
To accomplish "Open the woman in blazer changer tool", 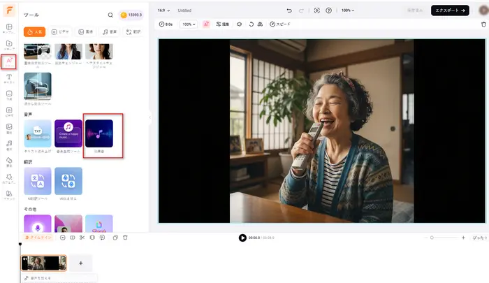I will 68,52.
